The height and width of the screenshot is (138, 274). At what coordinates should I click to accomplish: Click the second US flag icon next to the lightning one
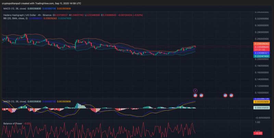point(201,95)
